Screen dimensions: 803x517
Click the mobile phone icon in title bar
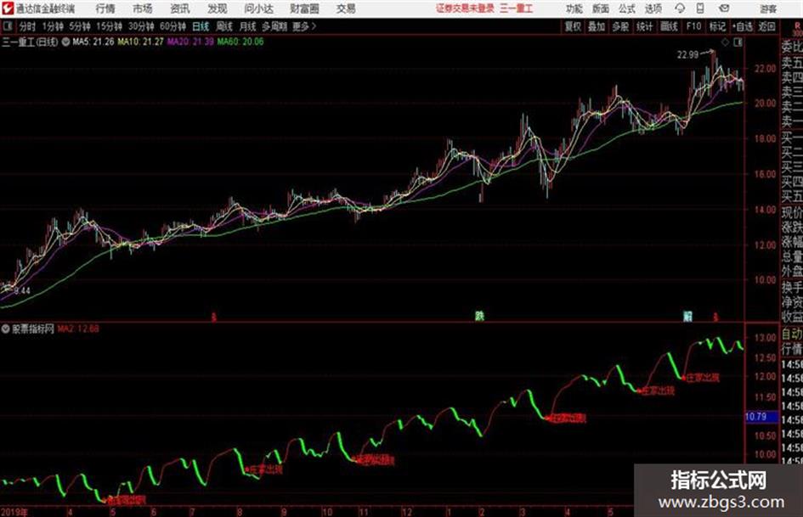click(700, 8)
